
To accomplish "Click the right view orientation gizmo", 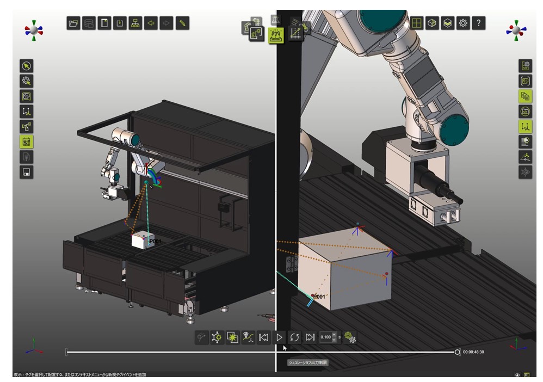I will [x=516, y=30].
